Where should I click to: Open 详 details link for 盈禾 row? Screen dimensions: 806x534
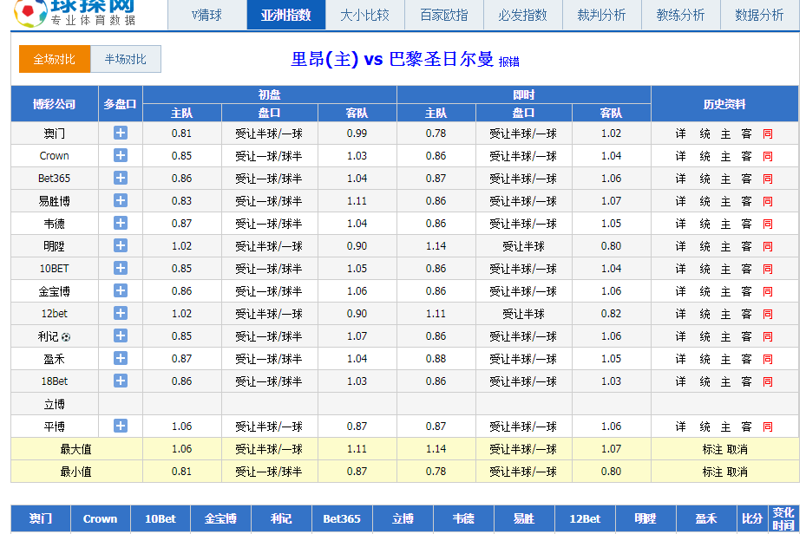coord(680,359)
